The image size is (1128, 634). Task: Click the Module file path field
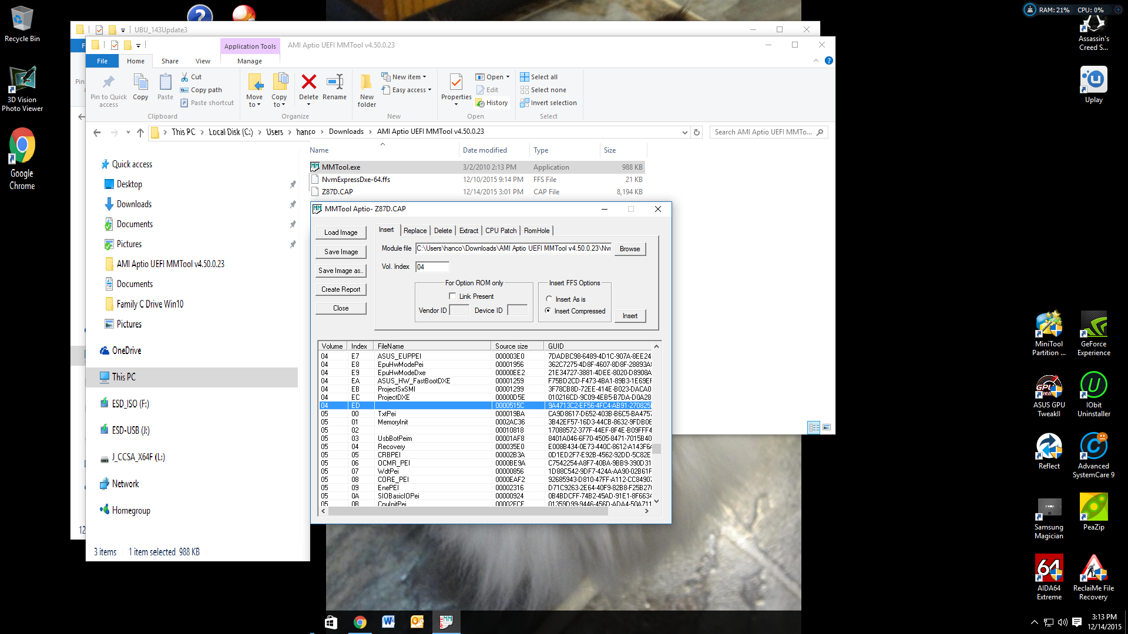(513, 248)
